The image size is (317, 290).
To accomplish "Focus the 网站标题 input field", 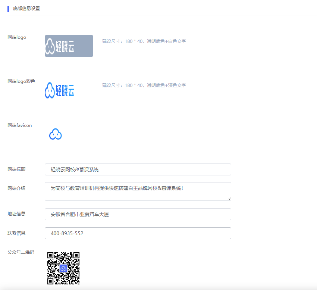I will 138,169.
